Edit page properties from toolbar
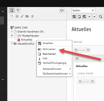The height and width of the screenshot is (101, 104). coord(79,16)
